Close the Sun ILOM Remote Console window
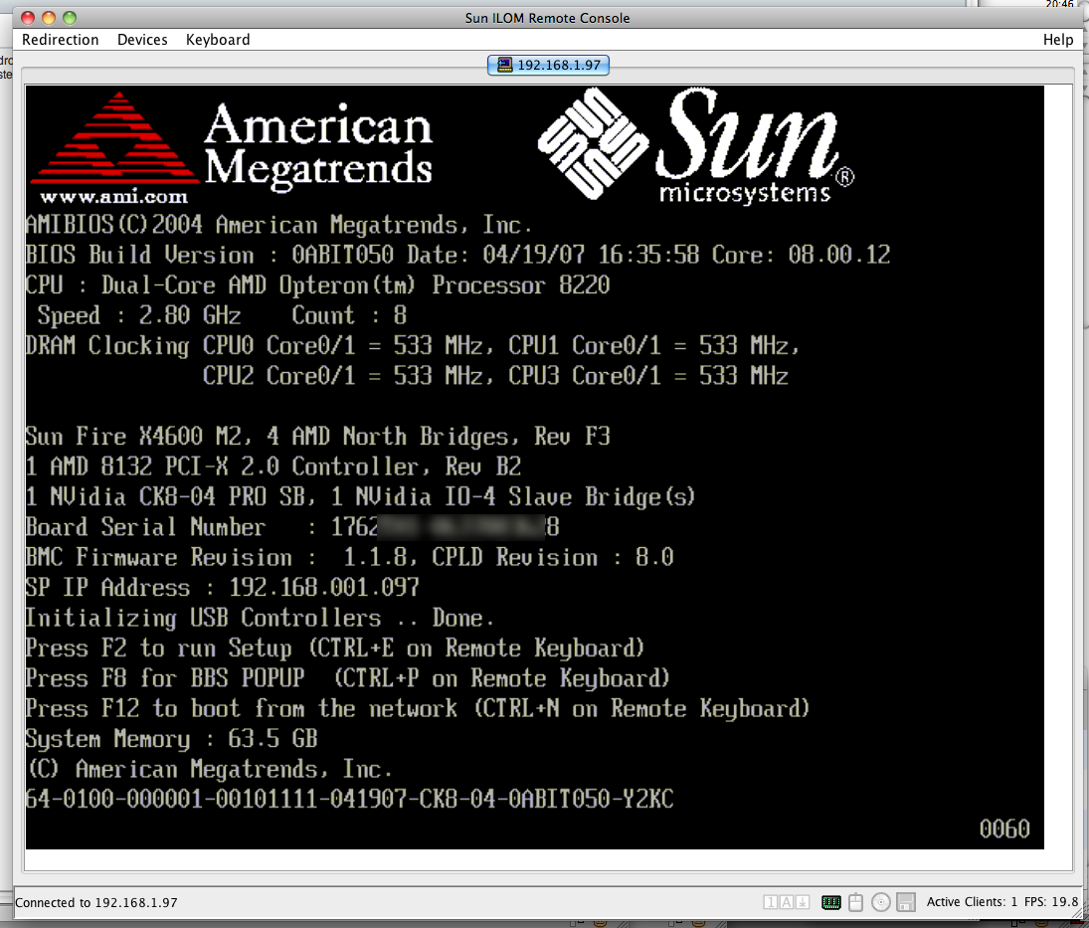Viewport: 1089px width, 928px height. pos(28,17)
